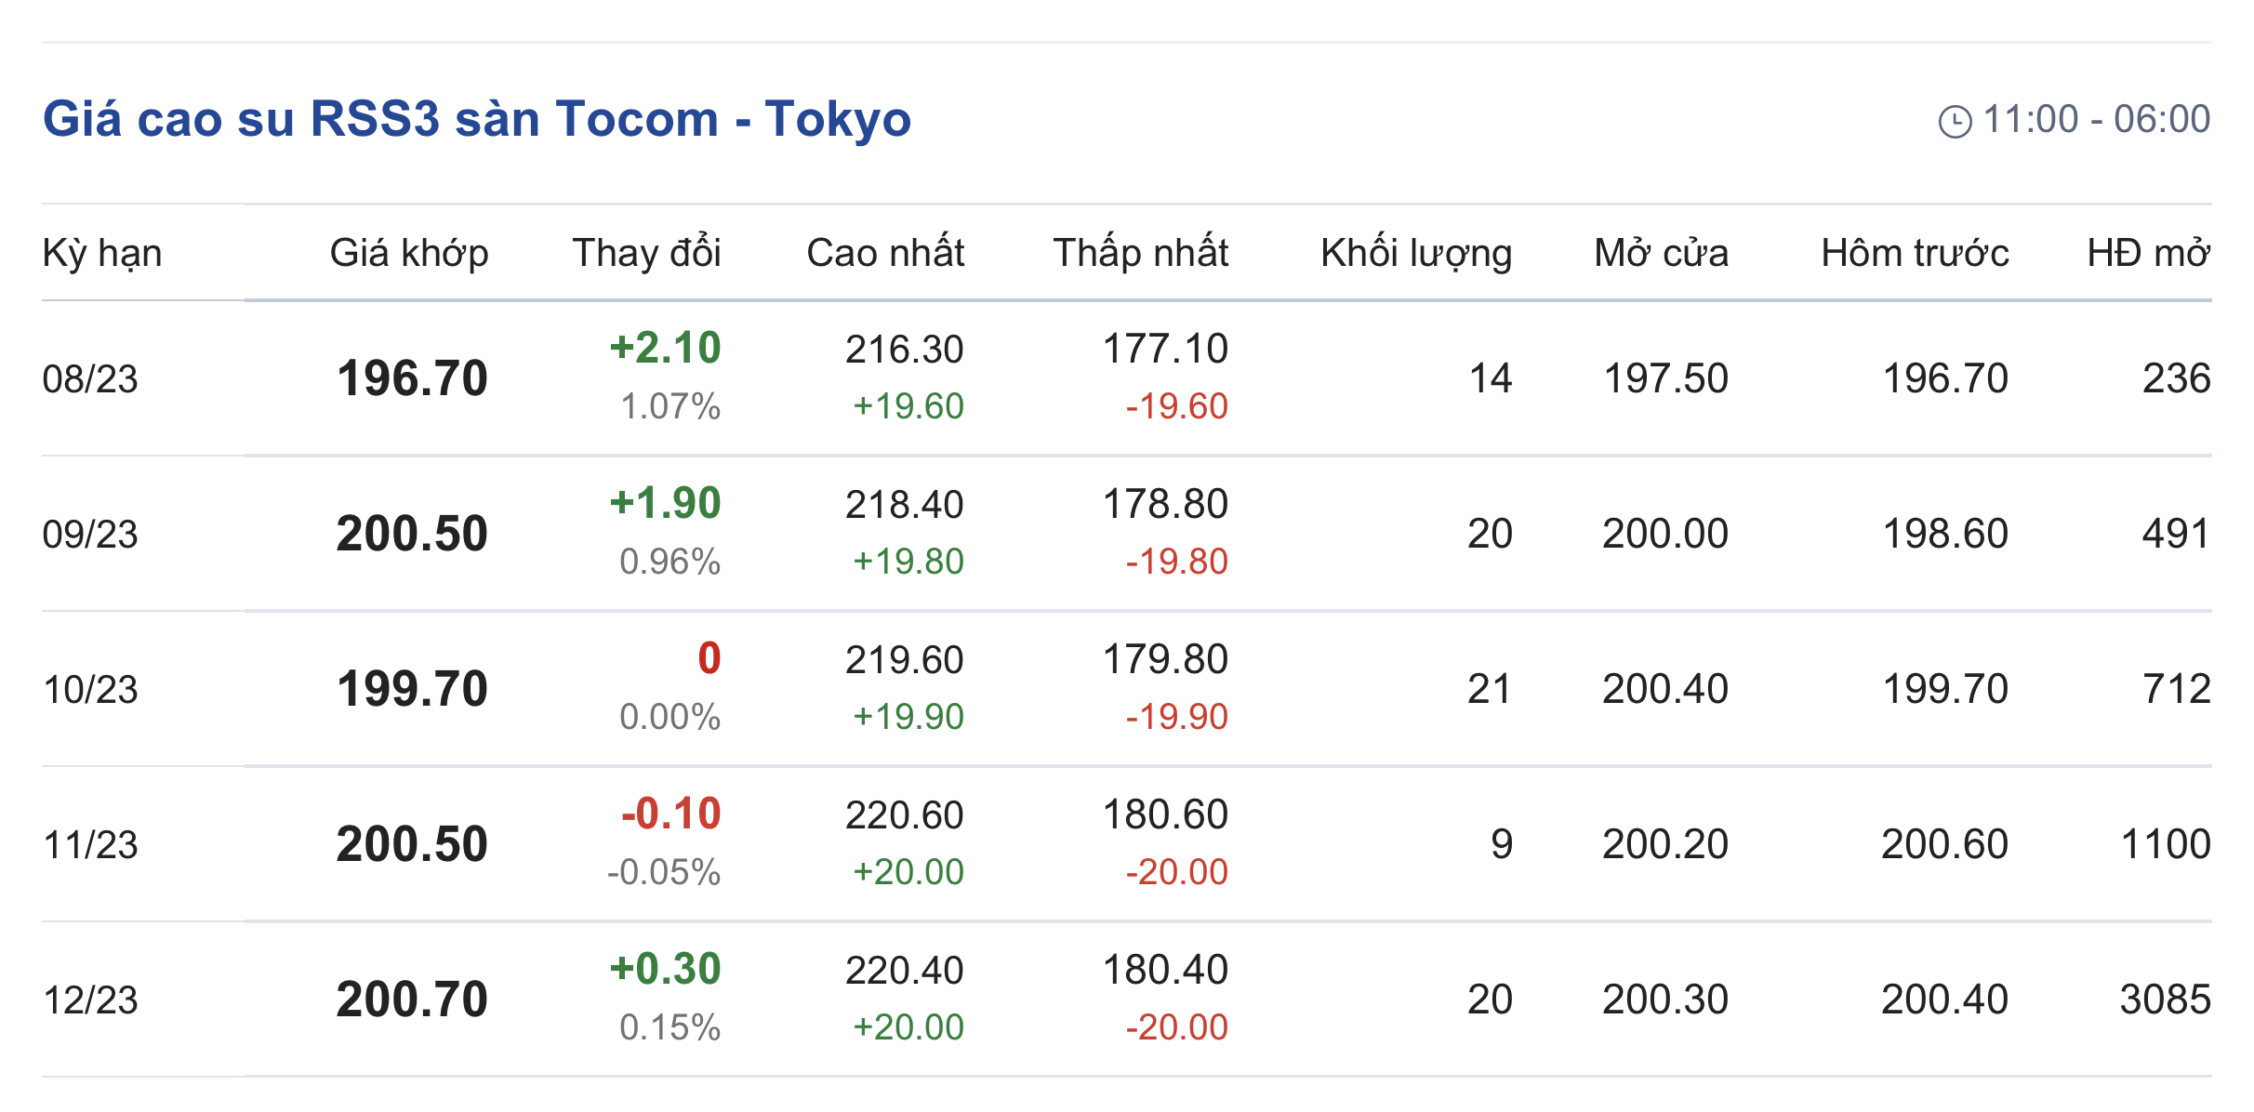Select the 09/23 contract term
Screen dimensions: 2254x1112
click(x=90, y=535)
